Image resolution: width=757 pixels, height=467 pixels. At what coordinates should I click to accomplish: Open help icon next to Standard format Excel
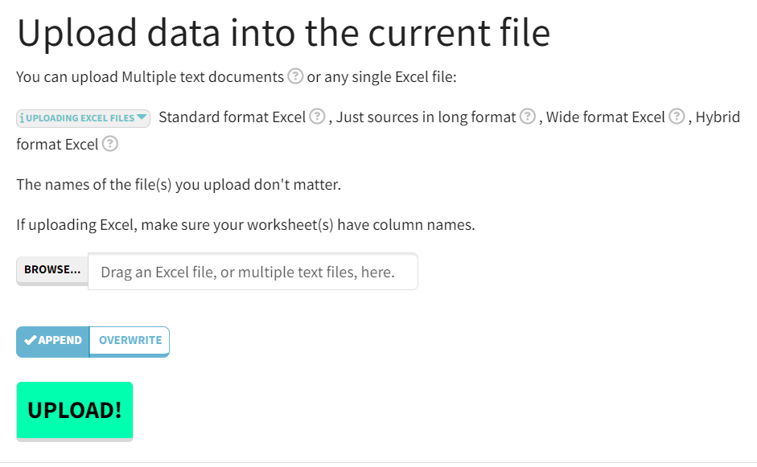point(317,117)
